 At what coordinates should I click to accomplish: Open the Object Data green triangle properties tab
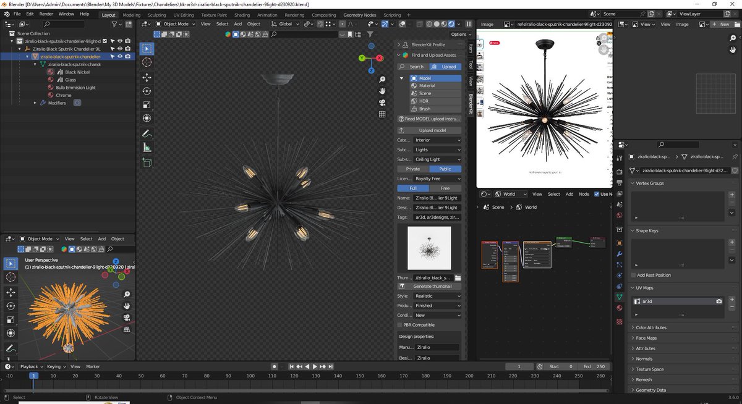point(620,297)
